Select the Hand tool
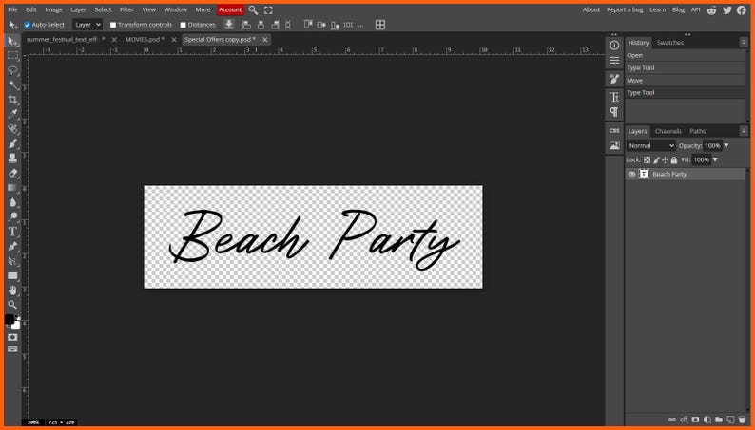The height and width of the screenshot is (430, 755). (13, 290)
